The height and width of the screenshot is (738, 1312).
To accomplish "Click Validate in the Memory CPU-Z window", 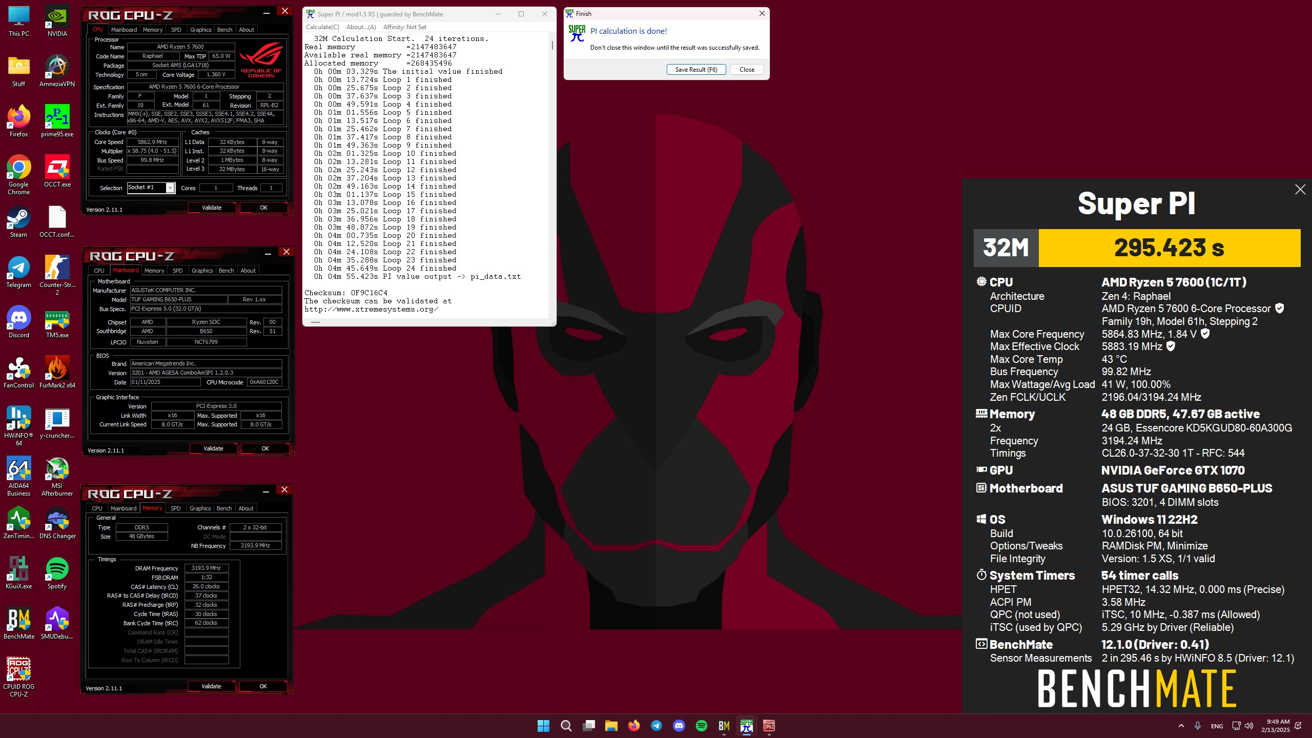I will [211, 686].
